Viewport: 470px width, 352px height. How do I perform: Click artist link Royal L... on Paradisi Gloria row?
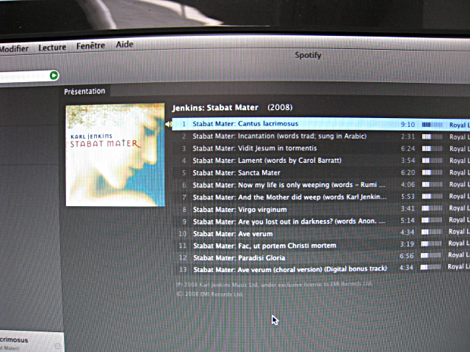point(458,255)
